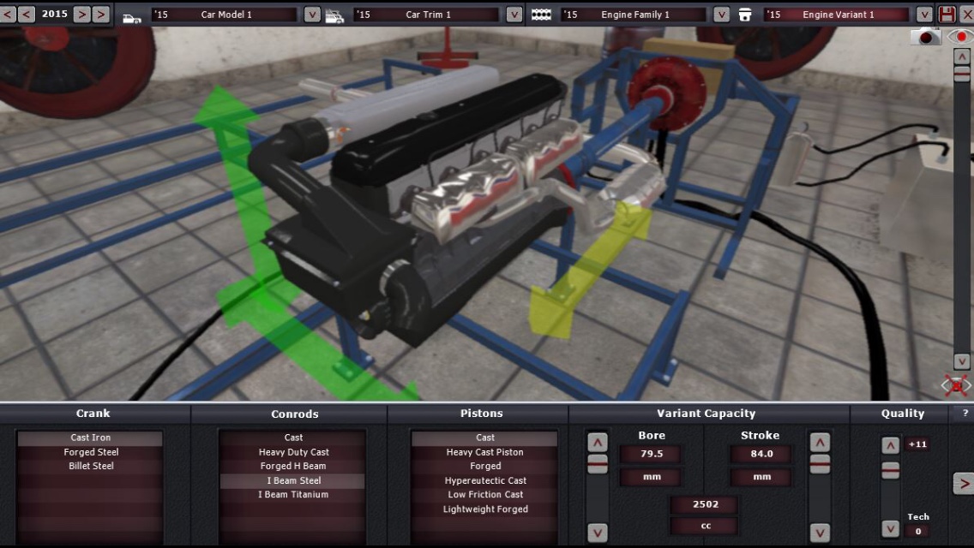The width and height of the screenshot is (974, 548).
Task: Go to next page with right arrow button
Action: [x=963, y=484]
